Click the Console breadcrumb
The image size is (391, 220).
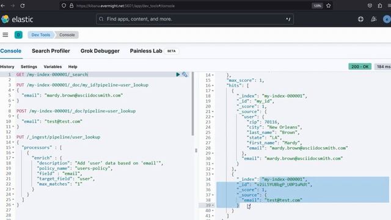tap(67, 35)
